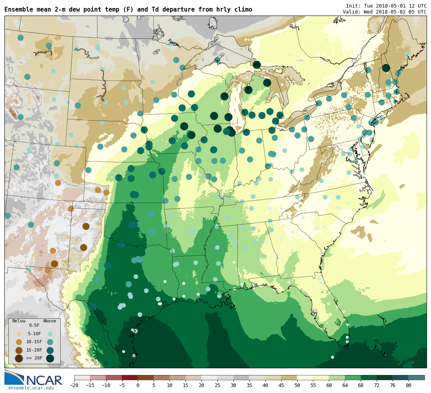Viewport: 431px width, 393px height.
Task: Click the '0' color bar tick label
Action: point(138,385)
